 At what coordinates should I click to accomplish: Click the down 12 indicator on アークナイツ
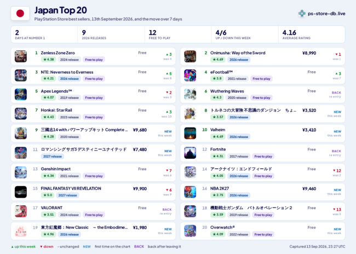coord(337,171)
